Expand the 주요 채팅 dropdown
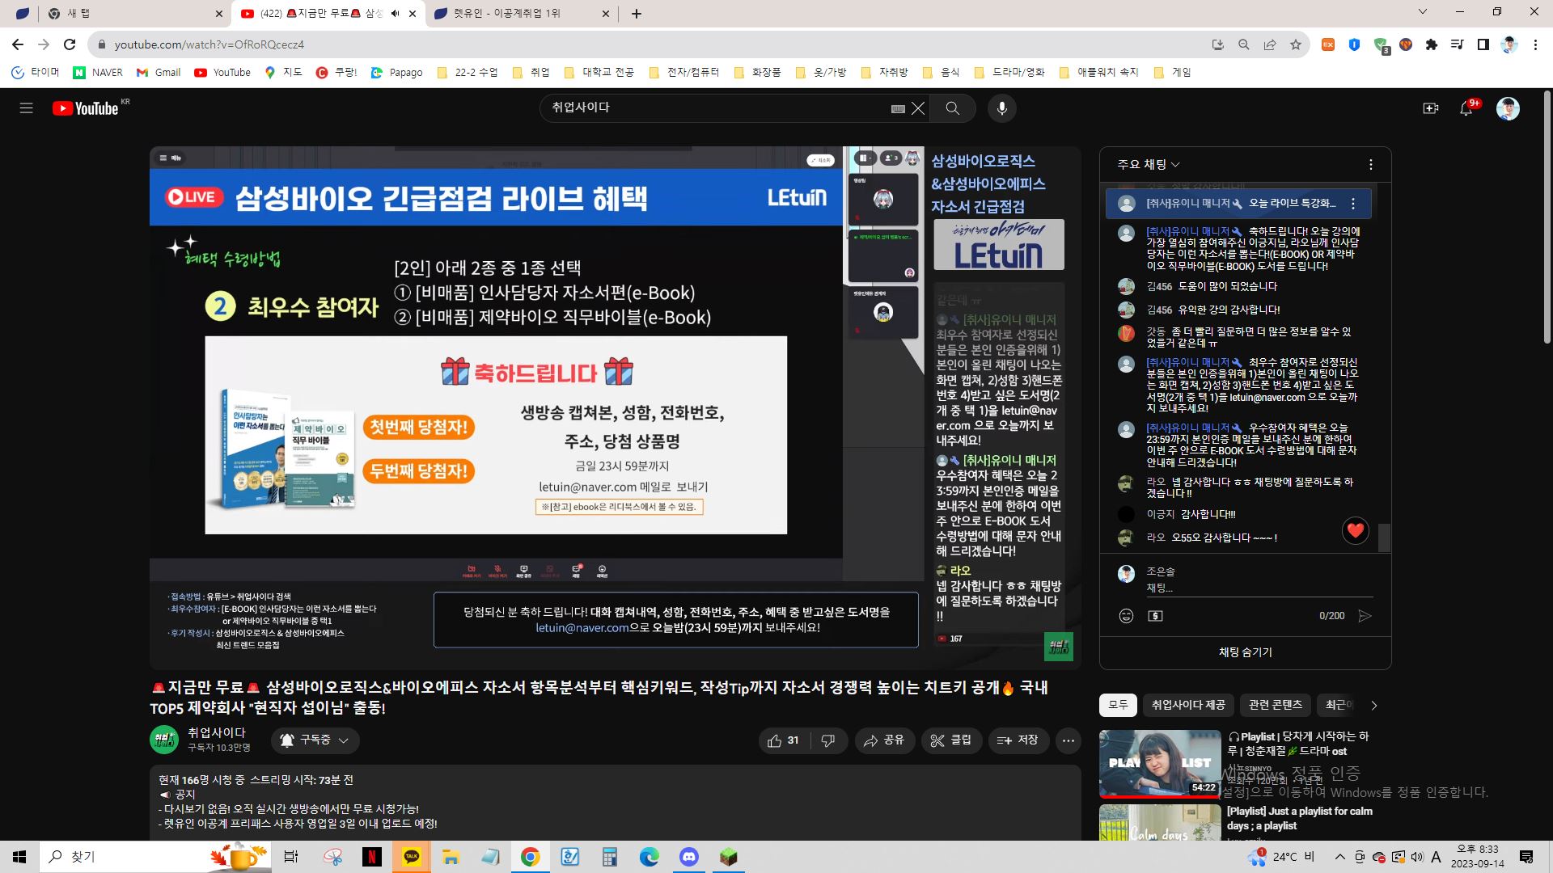 coord(1149,165)
